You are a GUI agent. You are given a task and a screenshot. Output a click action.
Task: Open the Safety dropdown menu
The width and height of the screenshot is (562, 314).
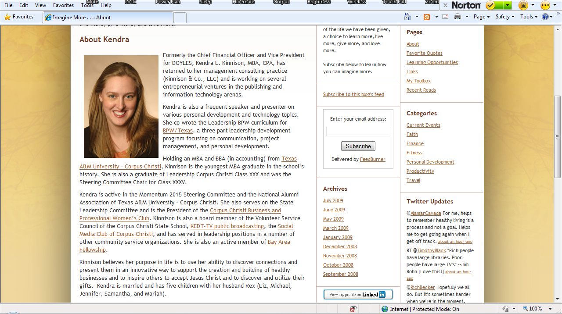point(505,17)
